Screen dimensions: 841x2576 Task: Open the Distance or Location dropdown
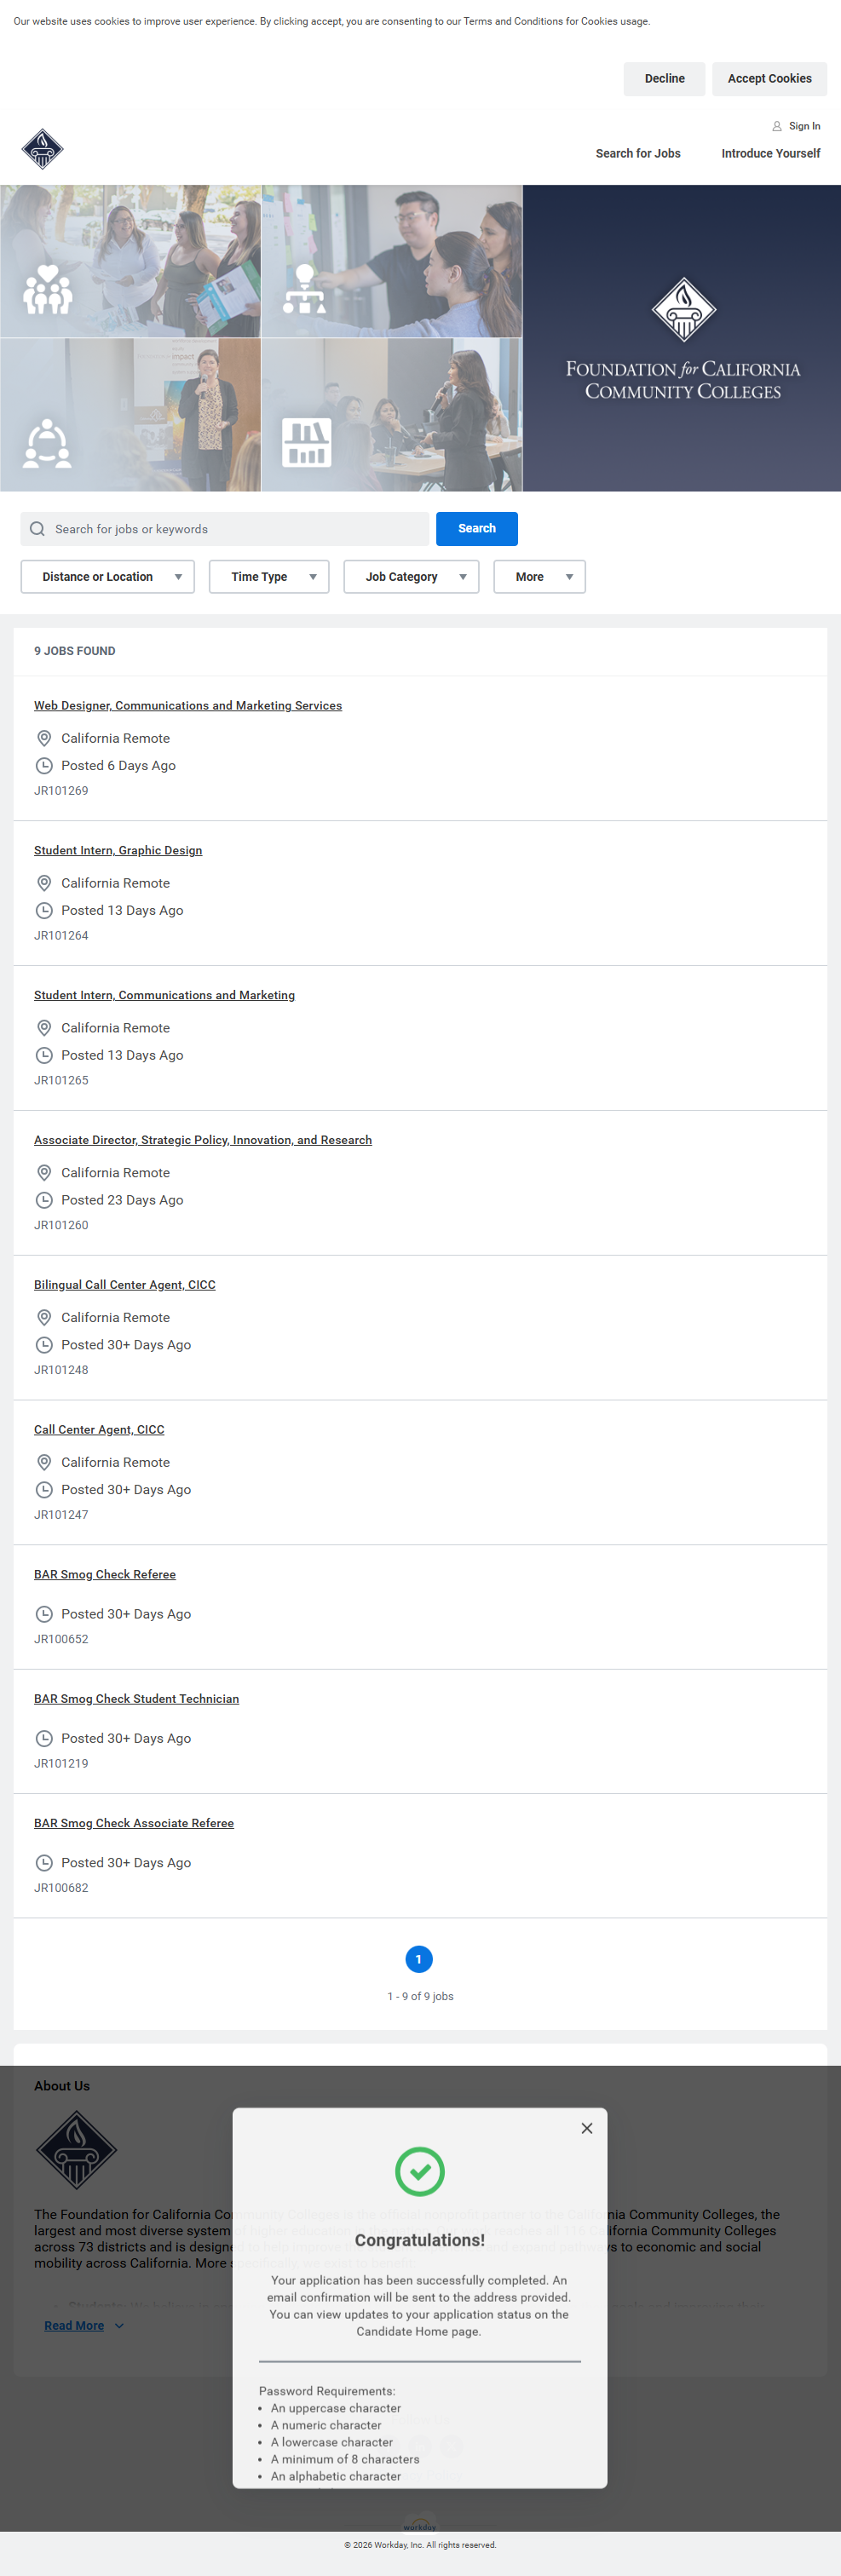tap(108, 577)
